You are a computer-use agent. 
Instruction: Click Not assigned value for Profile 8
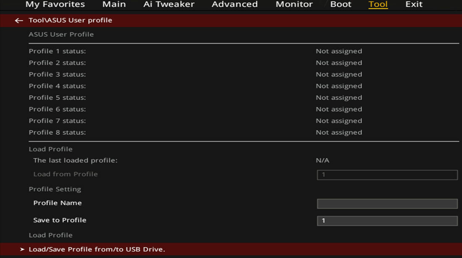[x=339, y=133]
